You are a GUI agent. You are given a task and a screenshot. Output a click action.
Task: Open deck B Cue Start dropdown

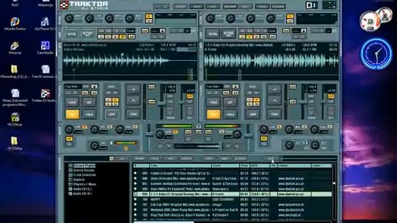(x=235, y=87)
